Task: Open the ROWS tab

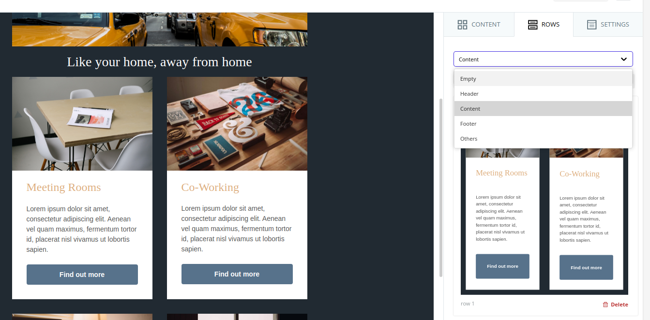Action: click(544, 25)
